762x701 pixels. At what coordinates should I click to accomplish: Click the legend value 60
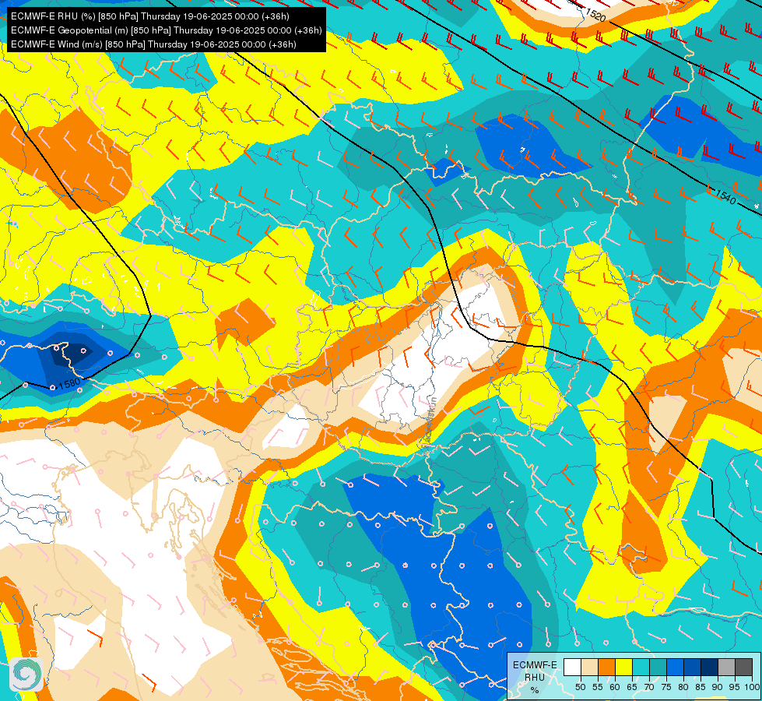[x=615, y=687]
